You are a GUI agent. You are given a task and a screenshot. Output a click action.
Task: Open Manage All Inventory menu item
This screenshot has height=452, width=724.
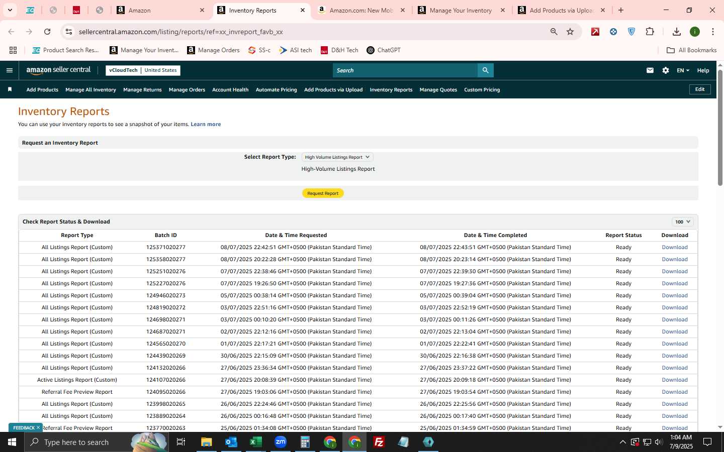point(90,90)
